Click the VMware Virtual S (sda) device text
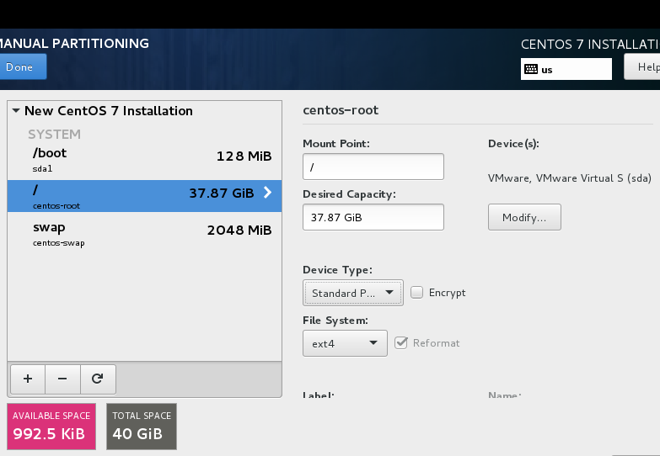This screenshot has height=456, width=660. click(x=570, y=178)
